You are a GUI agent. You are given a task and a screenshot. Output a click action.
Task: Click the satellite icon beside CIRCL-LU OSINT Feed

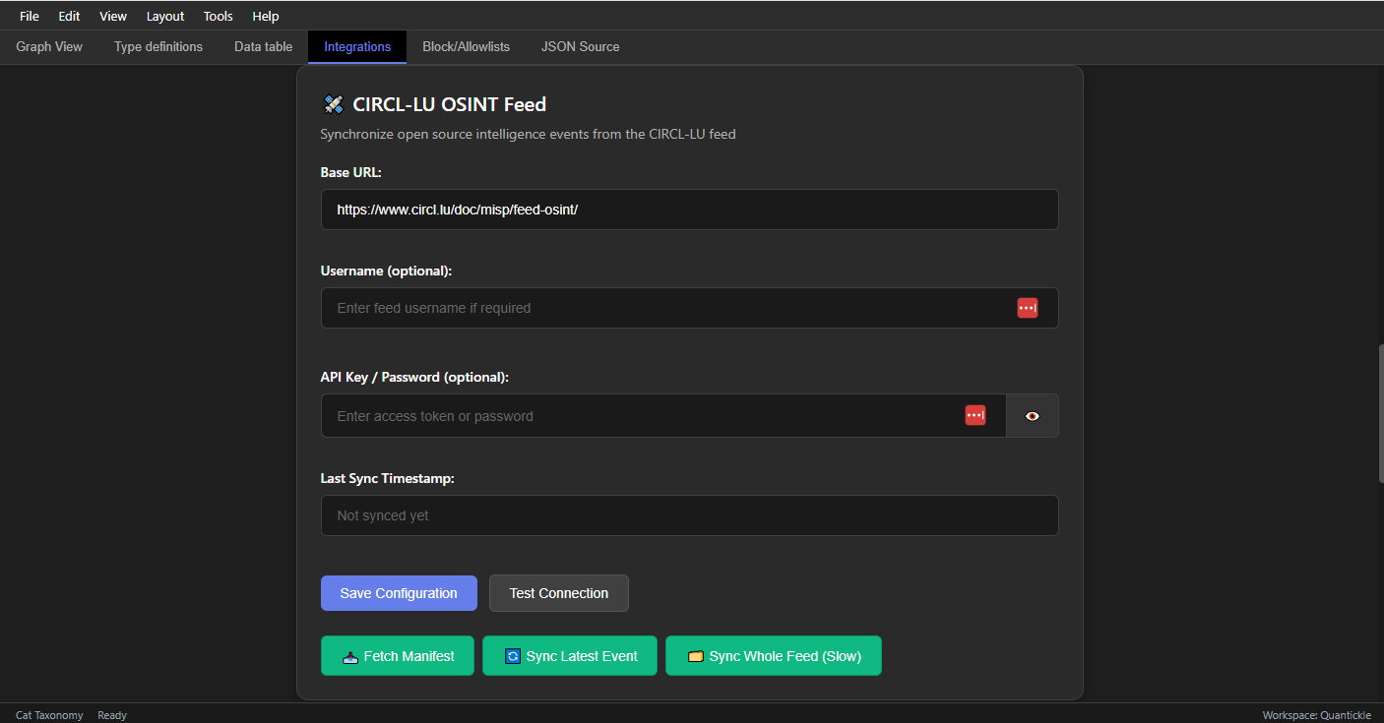333,104
